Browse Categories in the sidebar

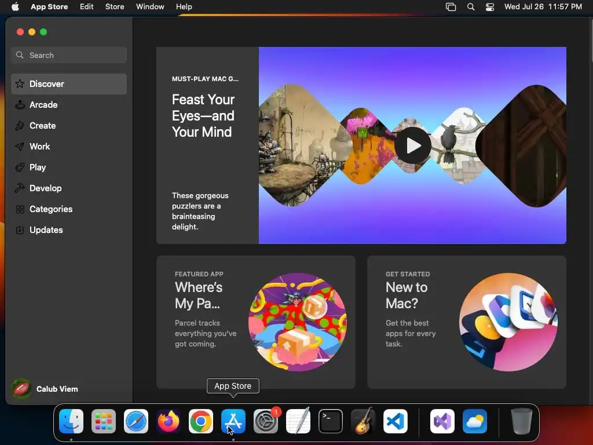[69, 209]
